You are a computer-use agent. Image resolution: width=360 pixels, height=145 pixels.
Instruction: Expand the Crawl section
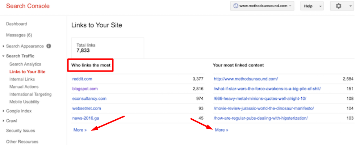point(4,121)
